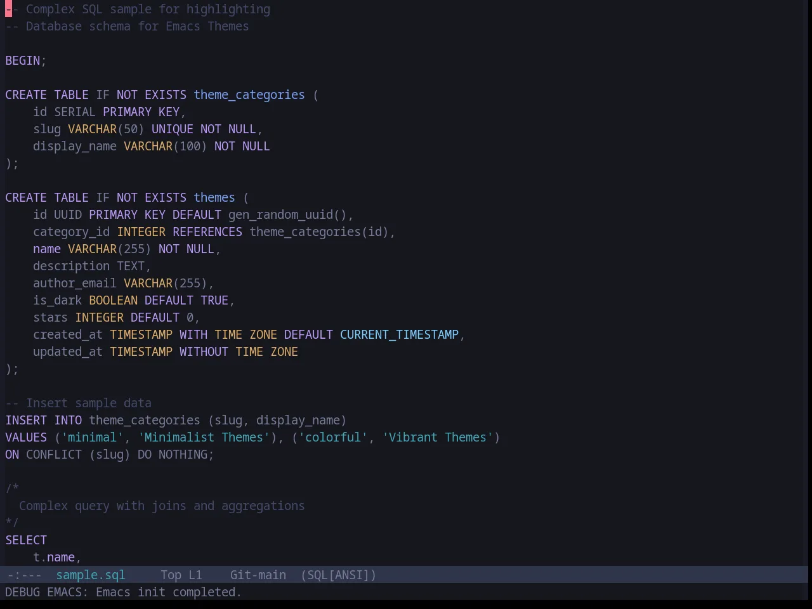Click UNIQUE keyword on slug line

coord(173,129)
